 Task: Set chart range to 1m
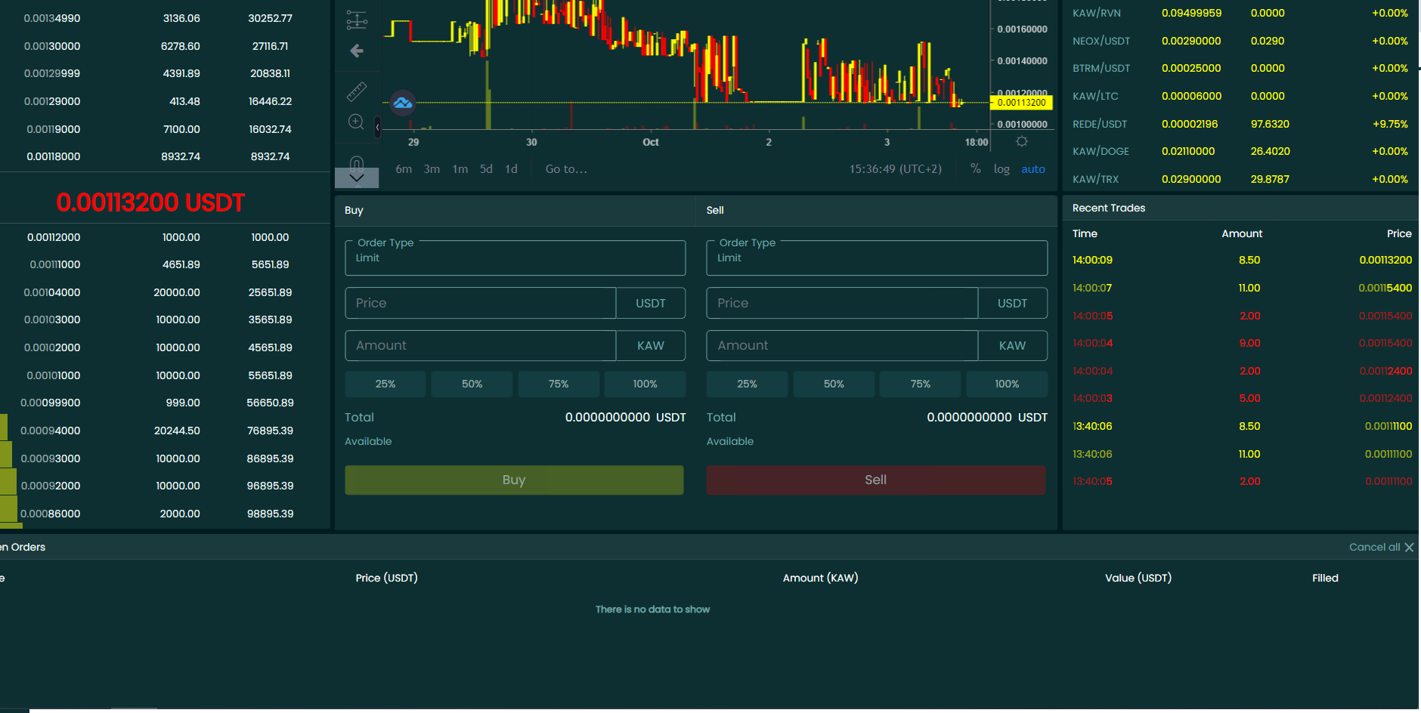click(x=460, y=169)
